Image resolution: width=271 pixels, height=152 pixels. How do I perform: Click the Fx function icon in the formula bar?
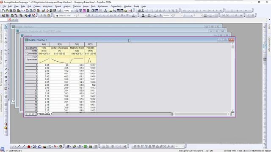17,20
